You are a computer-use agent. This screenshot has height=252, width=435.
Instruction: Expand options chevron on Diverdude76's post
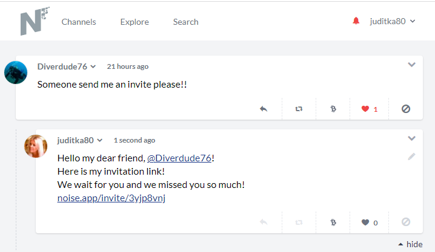point(412,65)
